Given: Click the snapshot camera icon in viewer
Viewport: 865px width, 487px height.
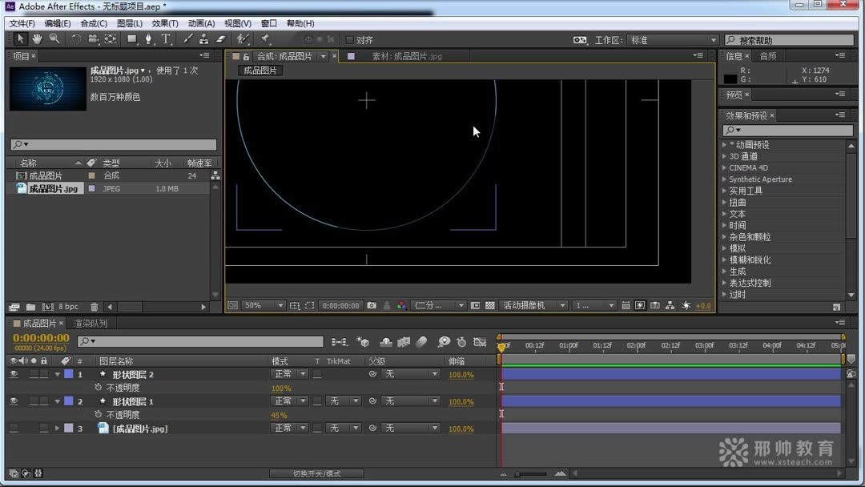Looking at the screenshot, I should (372, 306).
